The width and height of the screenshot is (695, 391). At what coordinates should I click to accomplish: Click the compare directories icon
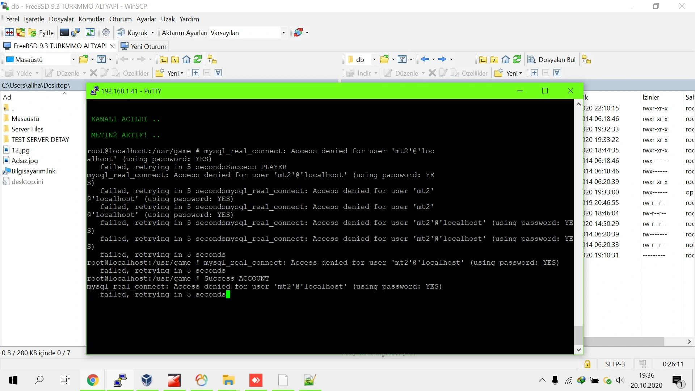pos(9,33)
